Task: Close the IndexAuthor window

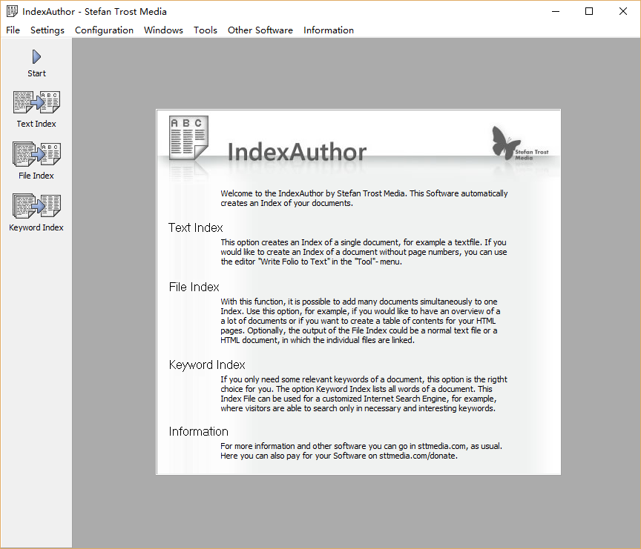Action: pyautogui.click(x=623, y=11)
